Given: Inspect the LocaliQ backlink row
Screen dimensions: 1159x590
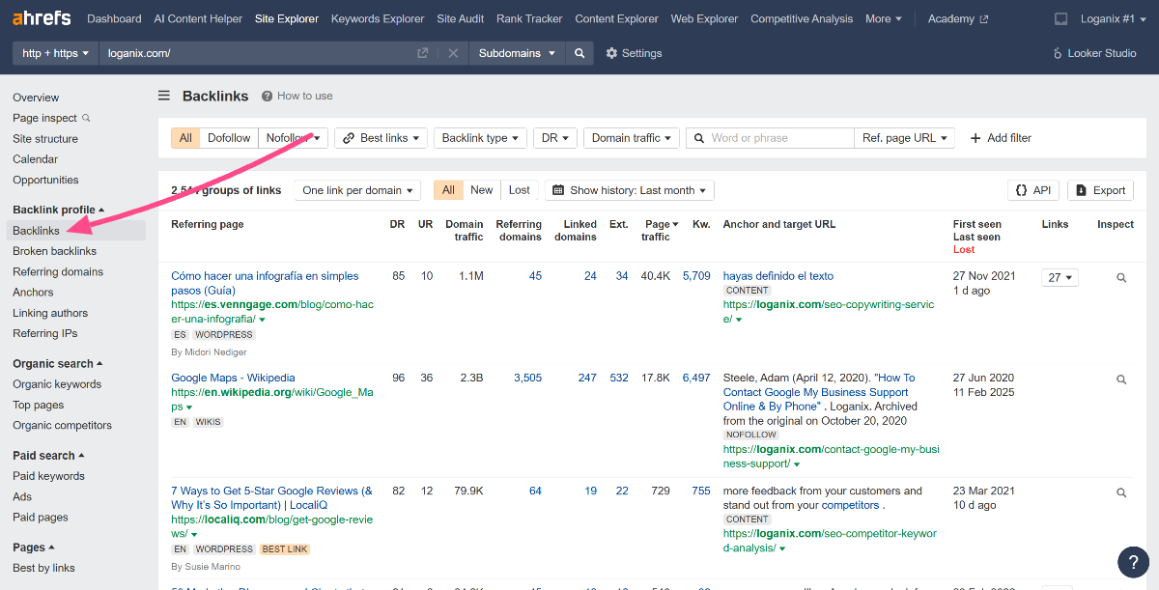Looking at the screenshot, I should click(1121, 492).
